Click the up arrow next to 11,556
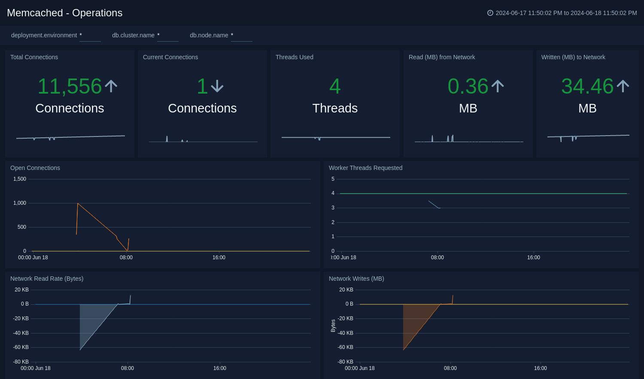 pyautogui.click(x=111, y=86)
